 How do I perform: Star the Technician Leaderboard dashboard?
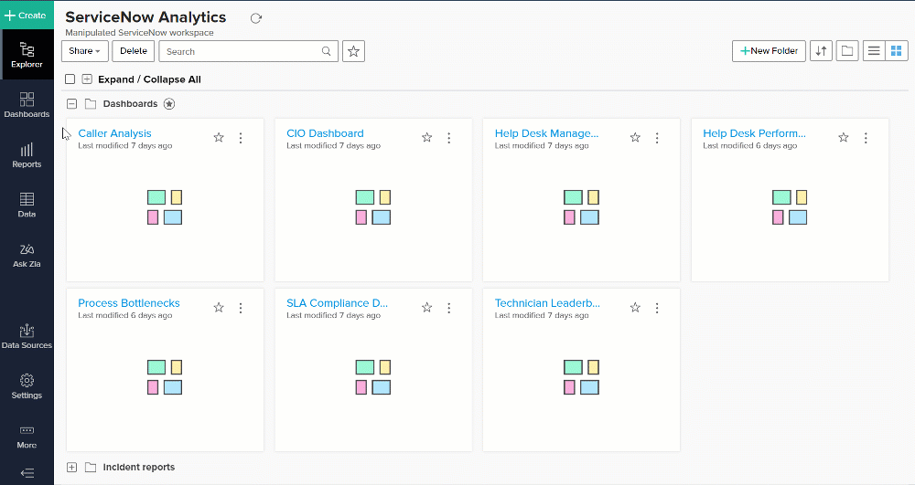click(x=635, y=308)
